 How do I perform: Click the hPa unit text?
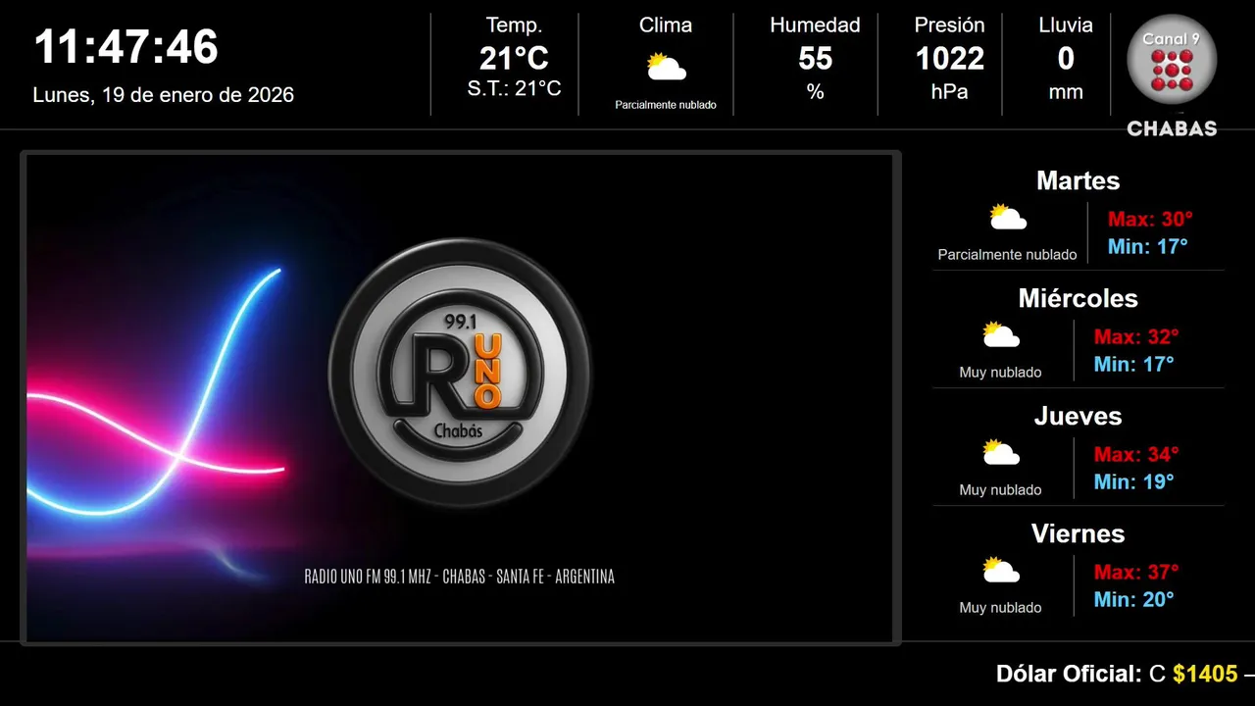(949, 92)
